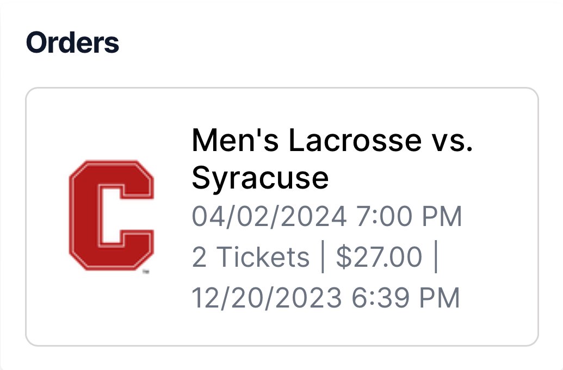
Task: Select the 04/02/2024 event date
Action: pyautogui.click(x=269, y=217)
